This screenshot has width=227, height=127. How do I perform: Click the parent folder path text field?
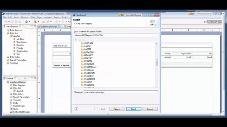point(116,35)
